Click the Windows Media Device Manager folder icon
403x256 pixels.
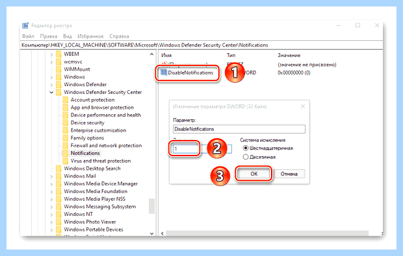(x=58, y=183)
